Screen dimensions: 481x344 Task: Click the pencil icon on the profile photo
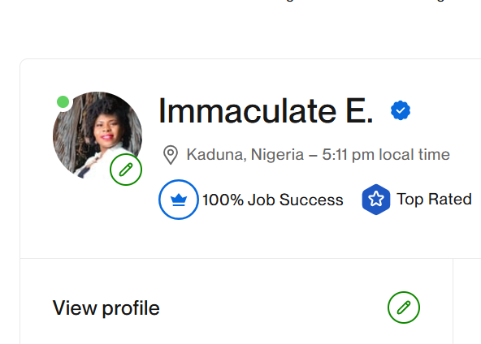tap(126, 170)
